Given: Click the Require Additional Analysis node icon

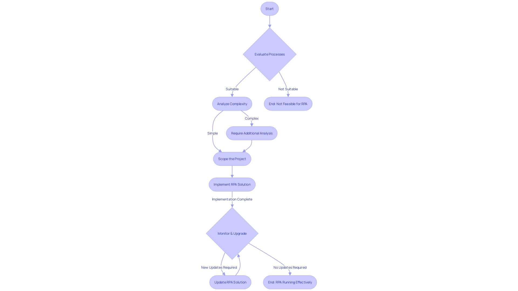Looking at the screenshot, I should (252, 133).
